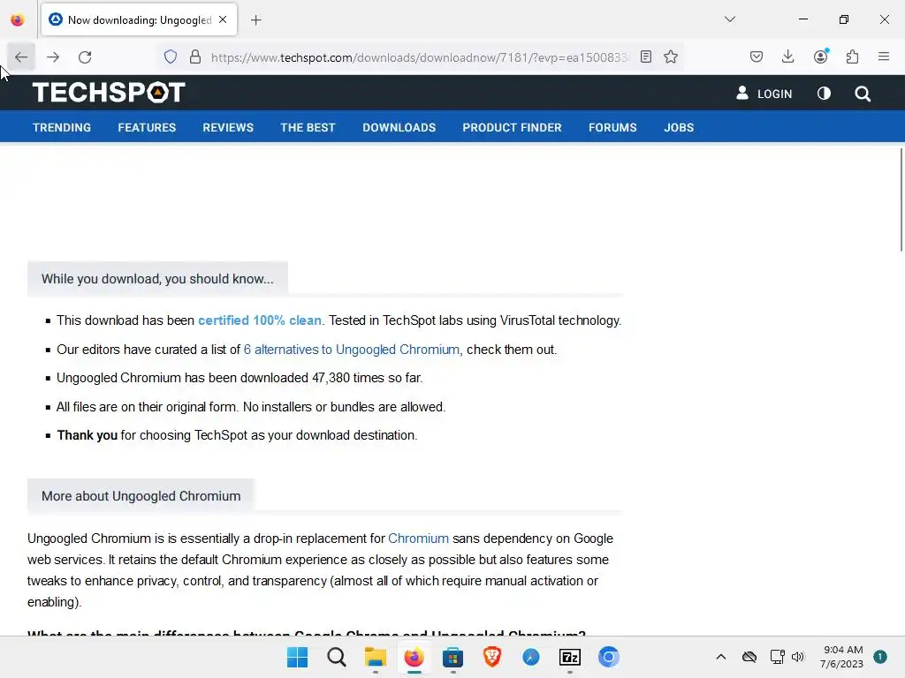Open the DOWNLOADS section
Image resolution: width=905 pixels, height=678 pixels.
(x=399, y=127)
